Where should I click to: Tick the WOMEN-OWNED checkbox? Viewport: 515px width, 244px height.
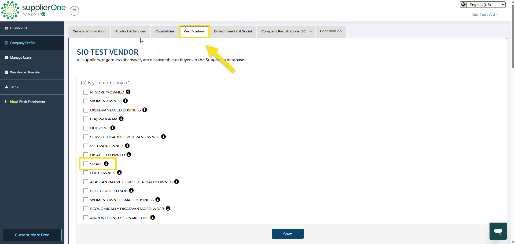[86, 101]
